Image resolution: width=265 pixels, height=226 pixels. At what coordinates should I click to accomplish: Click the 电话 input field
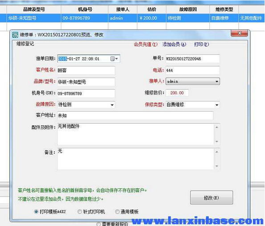coord(193,70)
